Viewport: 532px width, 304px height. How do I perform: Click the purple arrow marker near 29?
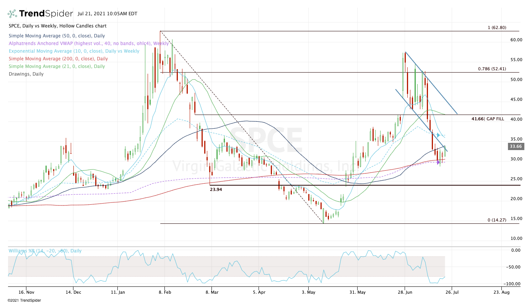[439, 162]
